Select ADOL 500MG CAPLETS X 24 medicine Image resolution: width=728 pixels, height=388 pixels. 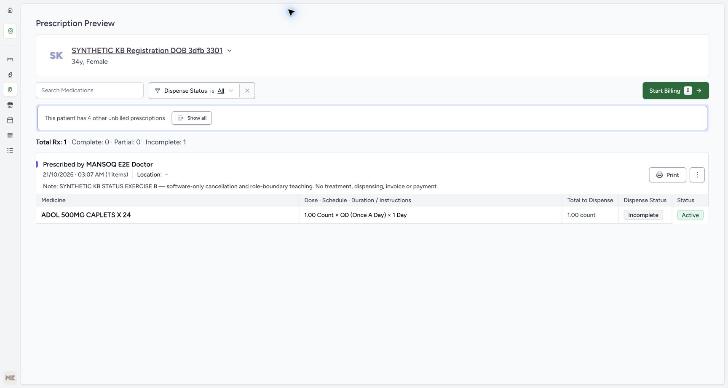coord(86,215)
